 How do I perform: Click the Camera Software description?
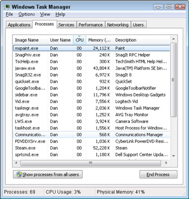(x=132, y=121)
